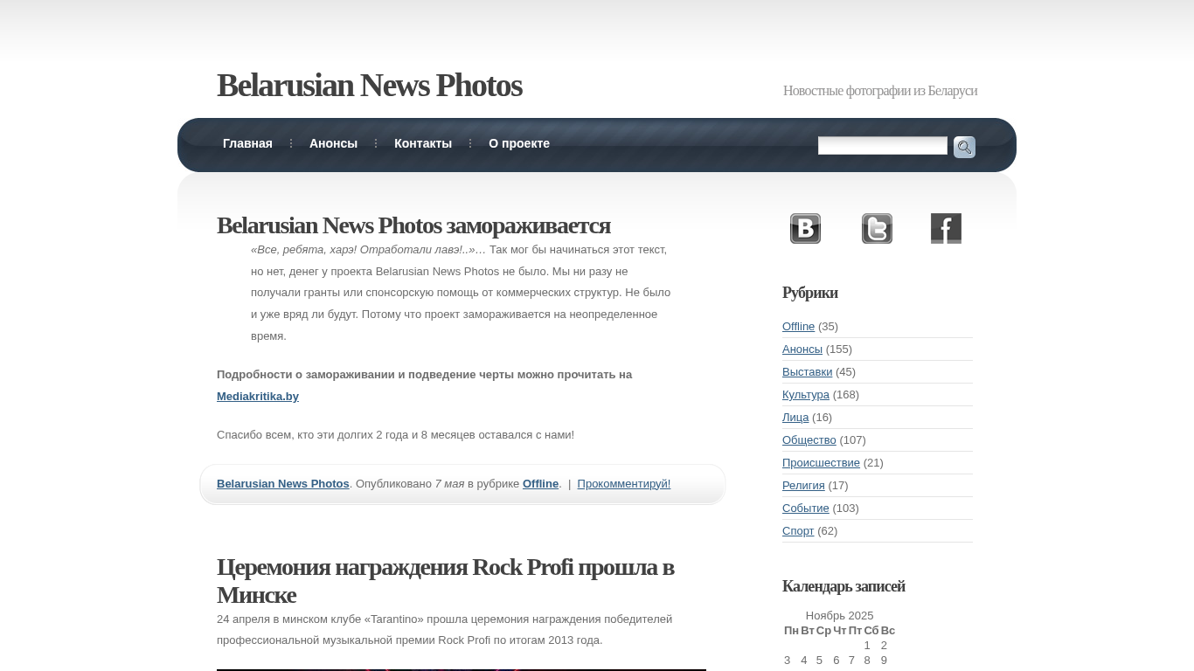Open the Происшествие category
The height and width of the screenshot is (671, 1194).
821,462
